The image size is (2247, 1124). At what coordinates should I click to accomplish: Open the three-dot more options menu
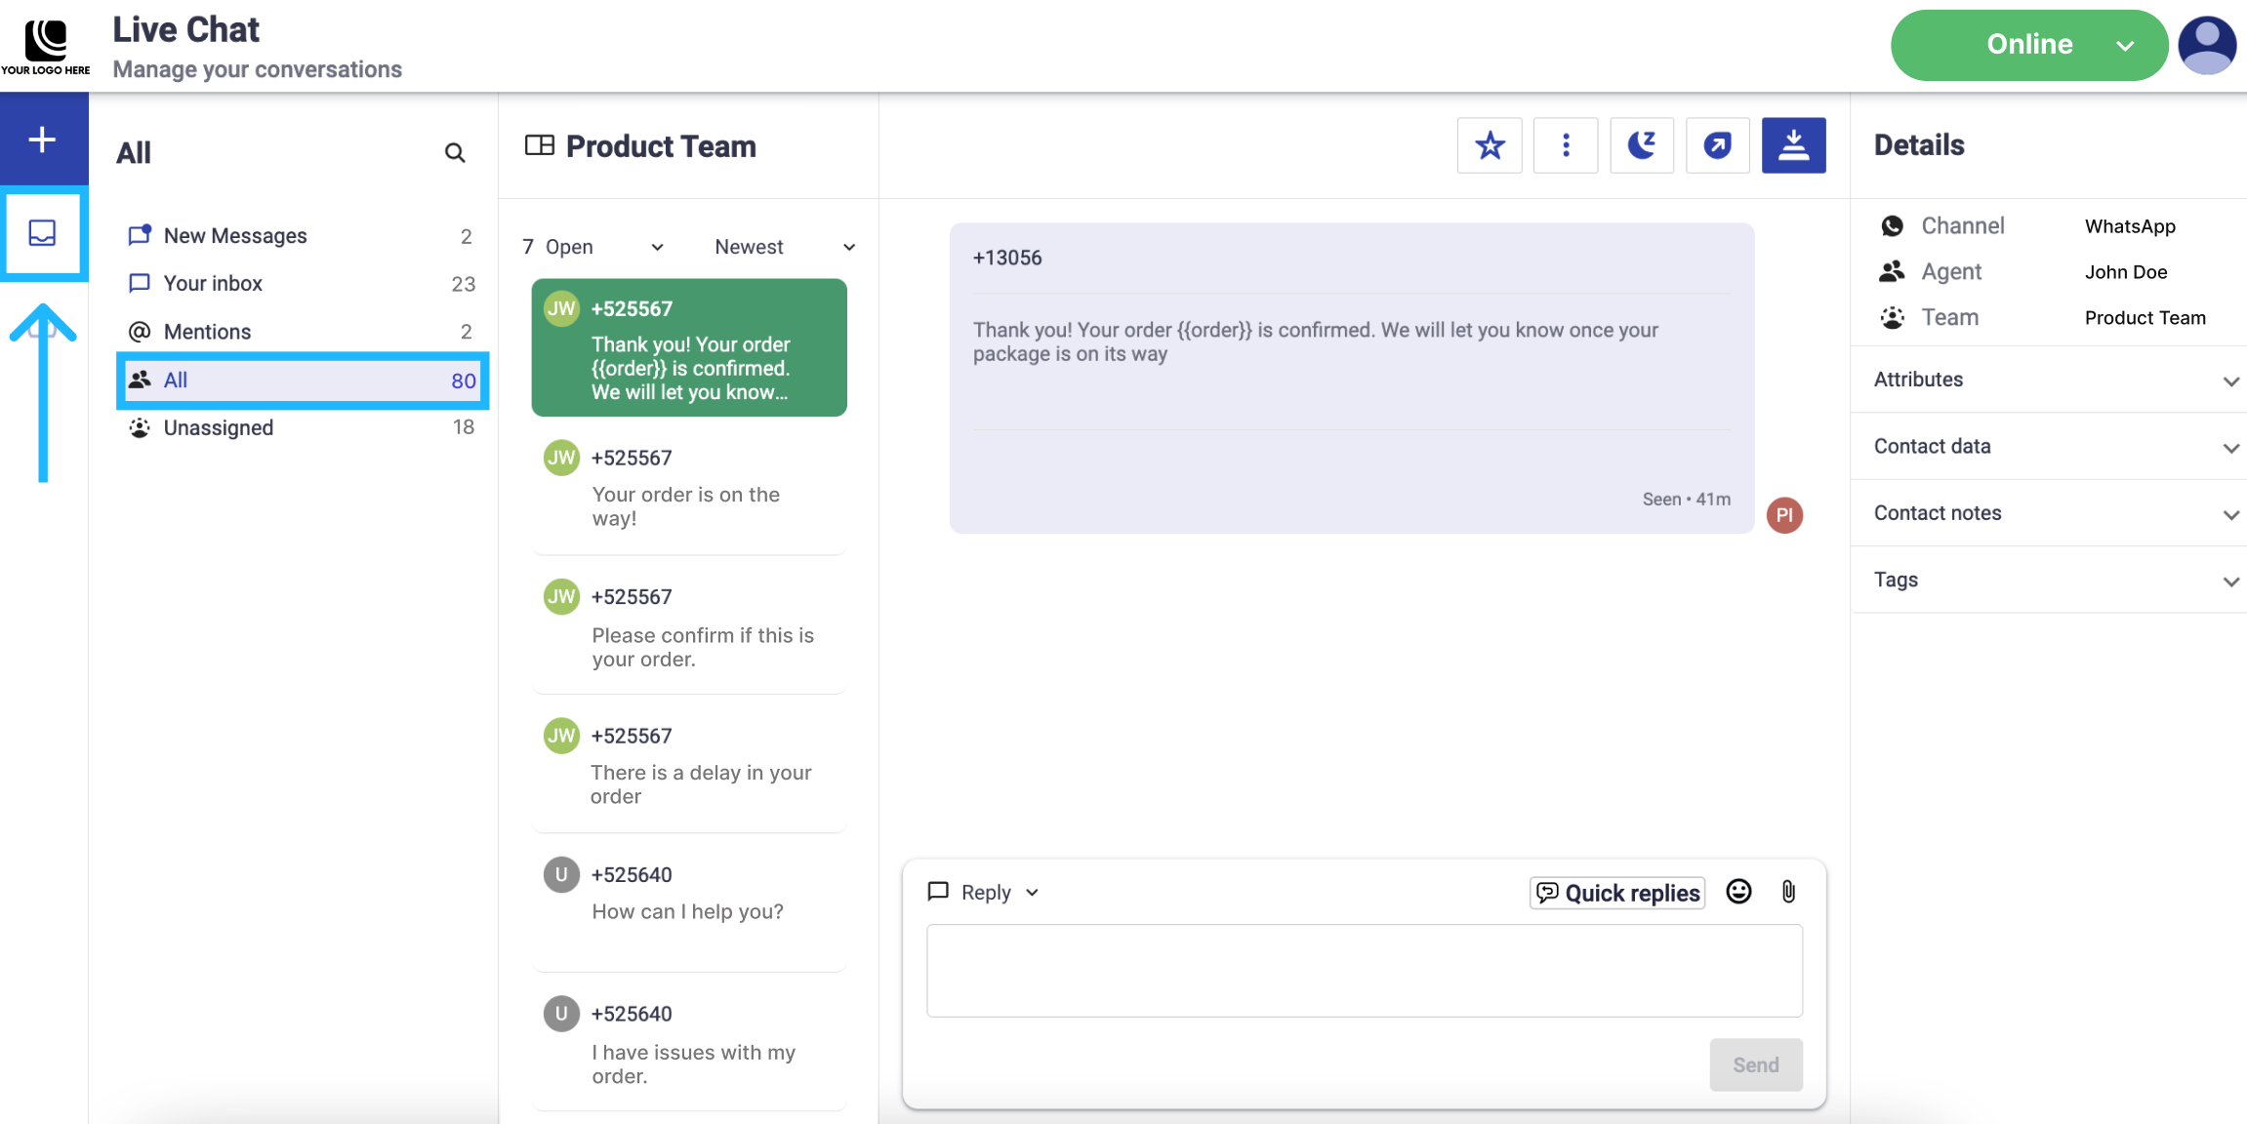pyautogui.click(x=1565, y=145)
